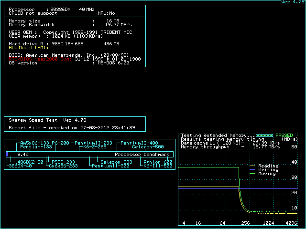Click the blue processor benchmark bar
Image resolution: width=306 pixels, height=229 pixels.
tap(7, 154)
